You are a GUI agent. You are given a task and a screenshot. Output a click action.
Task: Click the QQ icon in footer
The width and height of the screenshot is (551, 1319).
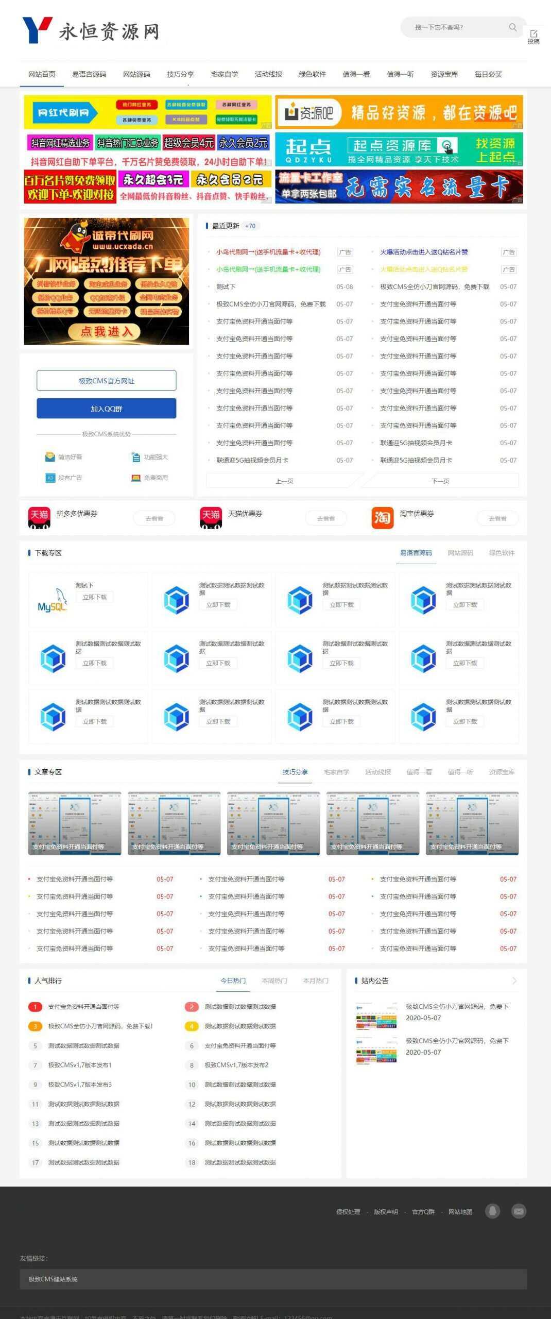point(493,1211)
